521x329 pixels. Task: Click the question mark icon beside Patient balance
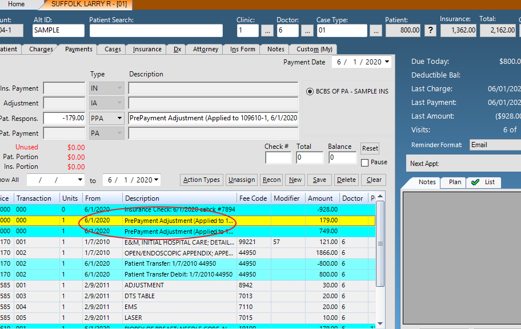(430, 30)
